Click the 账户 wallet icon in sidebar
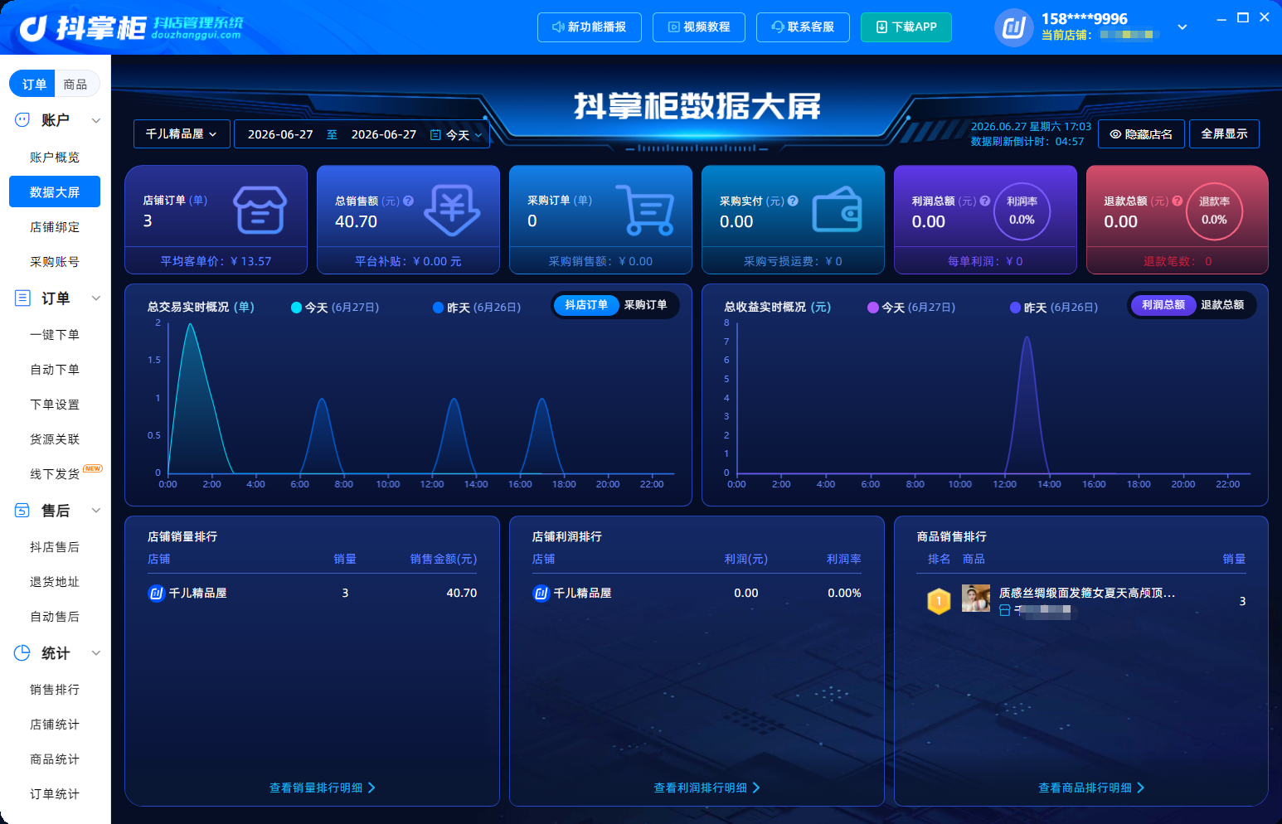 [22, 120]
